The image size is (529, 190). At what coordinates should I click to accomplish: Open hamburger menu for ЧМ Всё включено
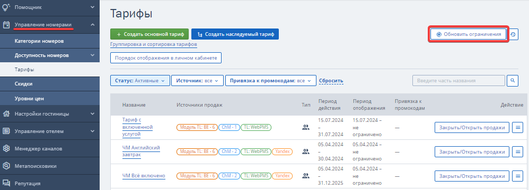pyautogui.click(x=517, y=176)
